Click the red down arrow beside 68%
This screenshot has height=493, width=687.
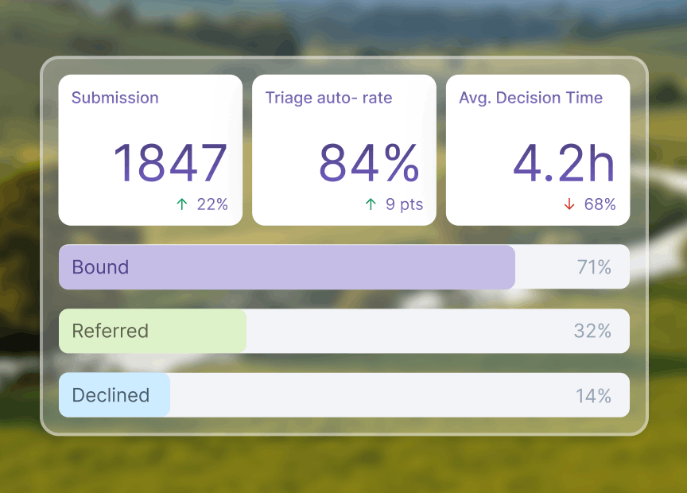[x=569, y=204]
